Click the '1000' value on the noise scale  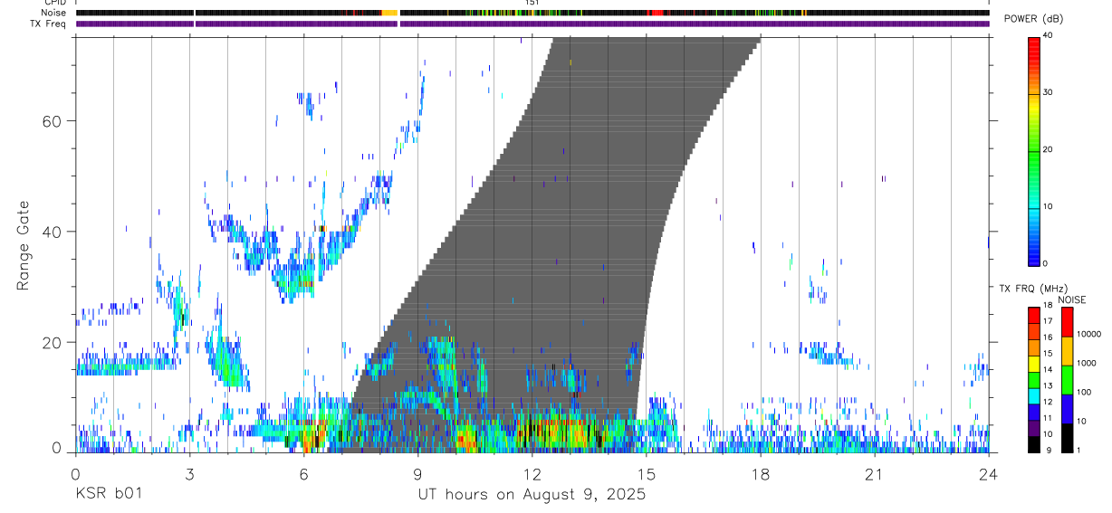[x=1087, y=363]
